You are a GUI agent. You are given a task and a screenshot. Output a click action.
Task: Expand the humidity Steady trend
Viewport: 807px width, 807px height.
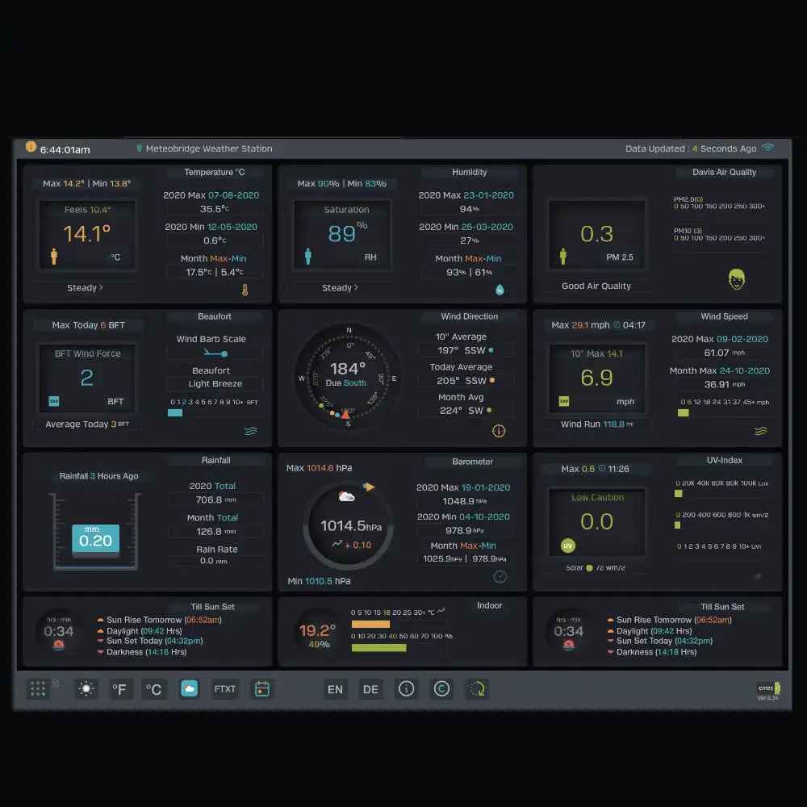click(340, 288)
